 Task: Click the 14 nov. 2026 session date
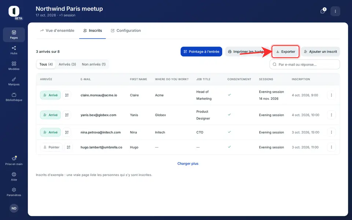269,99
